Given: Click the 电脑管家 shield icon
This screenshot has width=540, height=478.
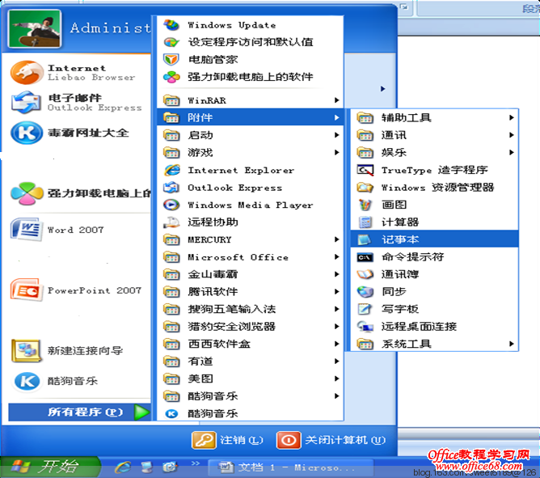Looking at the screenshot, I should pyautogui.click(x=171, y=60).
